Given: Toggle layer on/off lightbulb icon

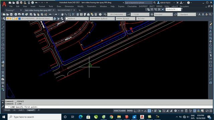Looking at the screenshot, I should [8, 19].
